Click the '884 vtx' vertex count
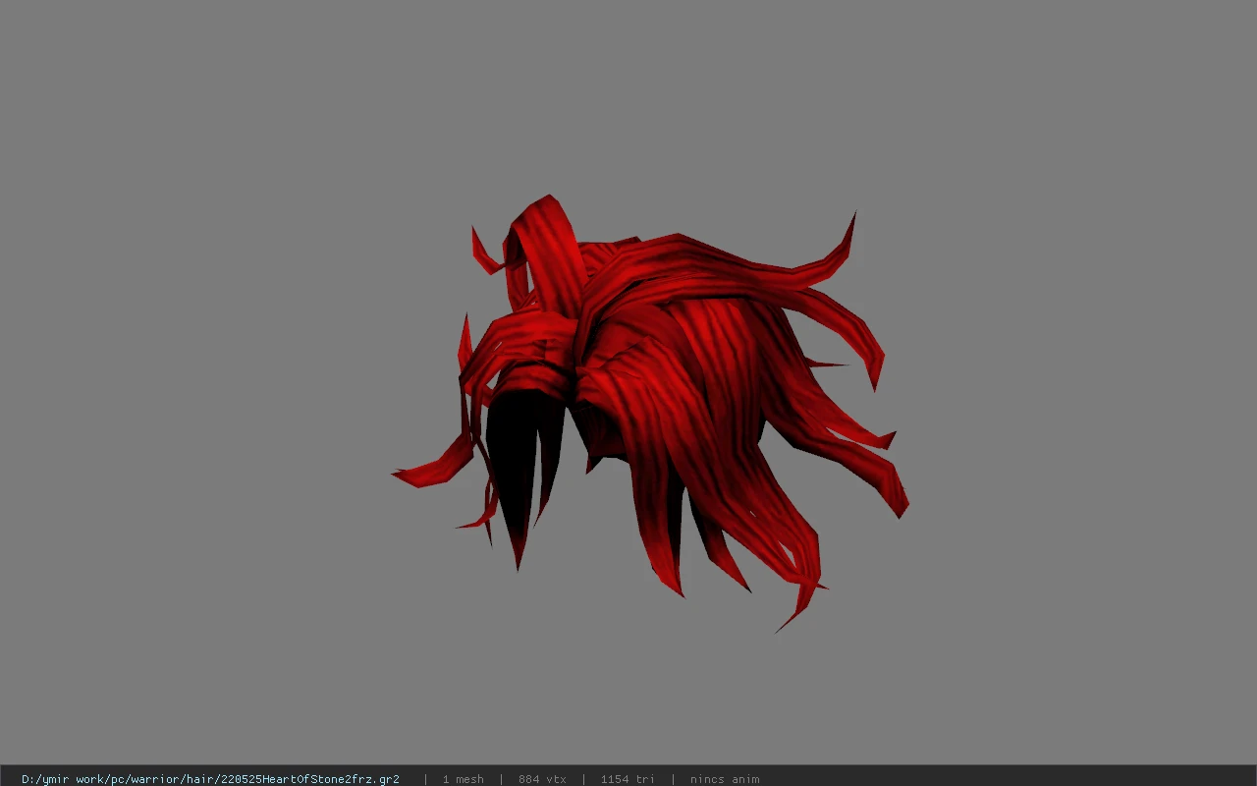The image size is (1257, 786). click(542, 779)
